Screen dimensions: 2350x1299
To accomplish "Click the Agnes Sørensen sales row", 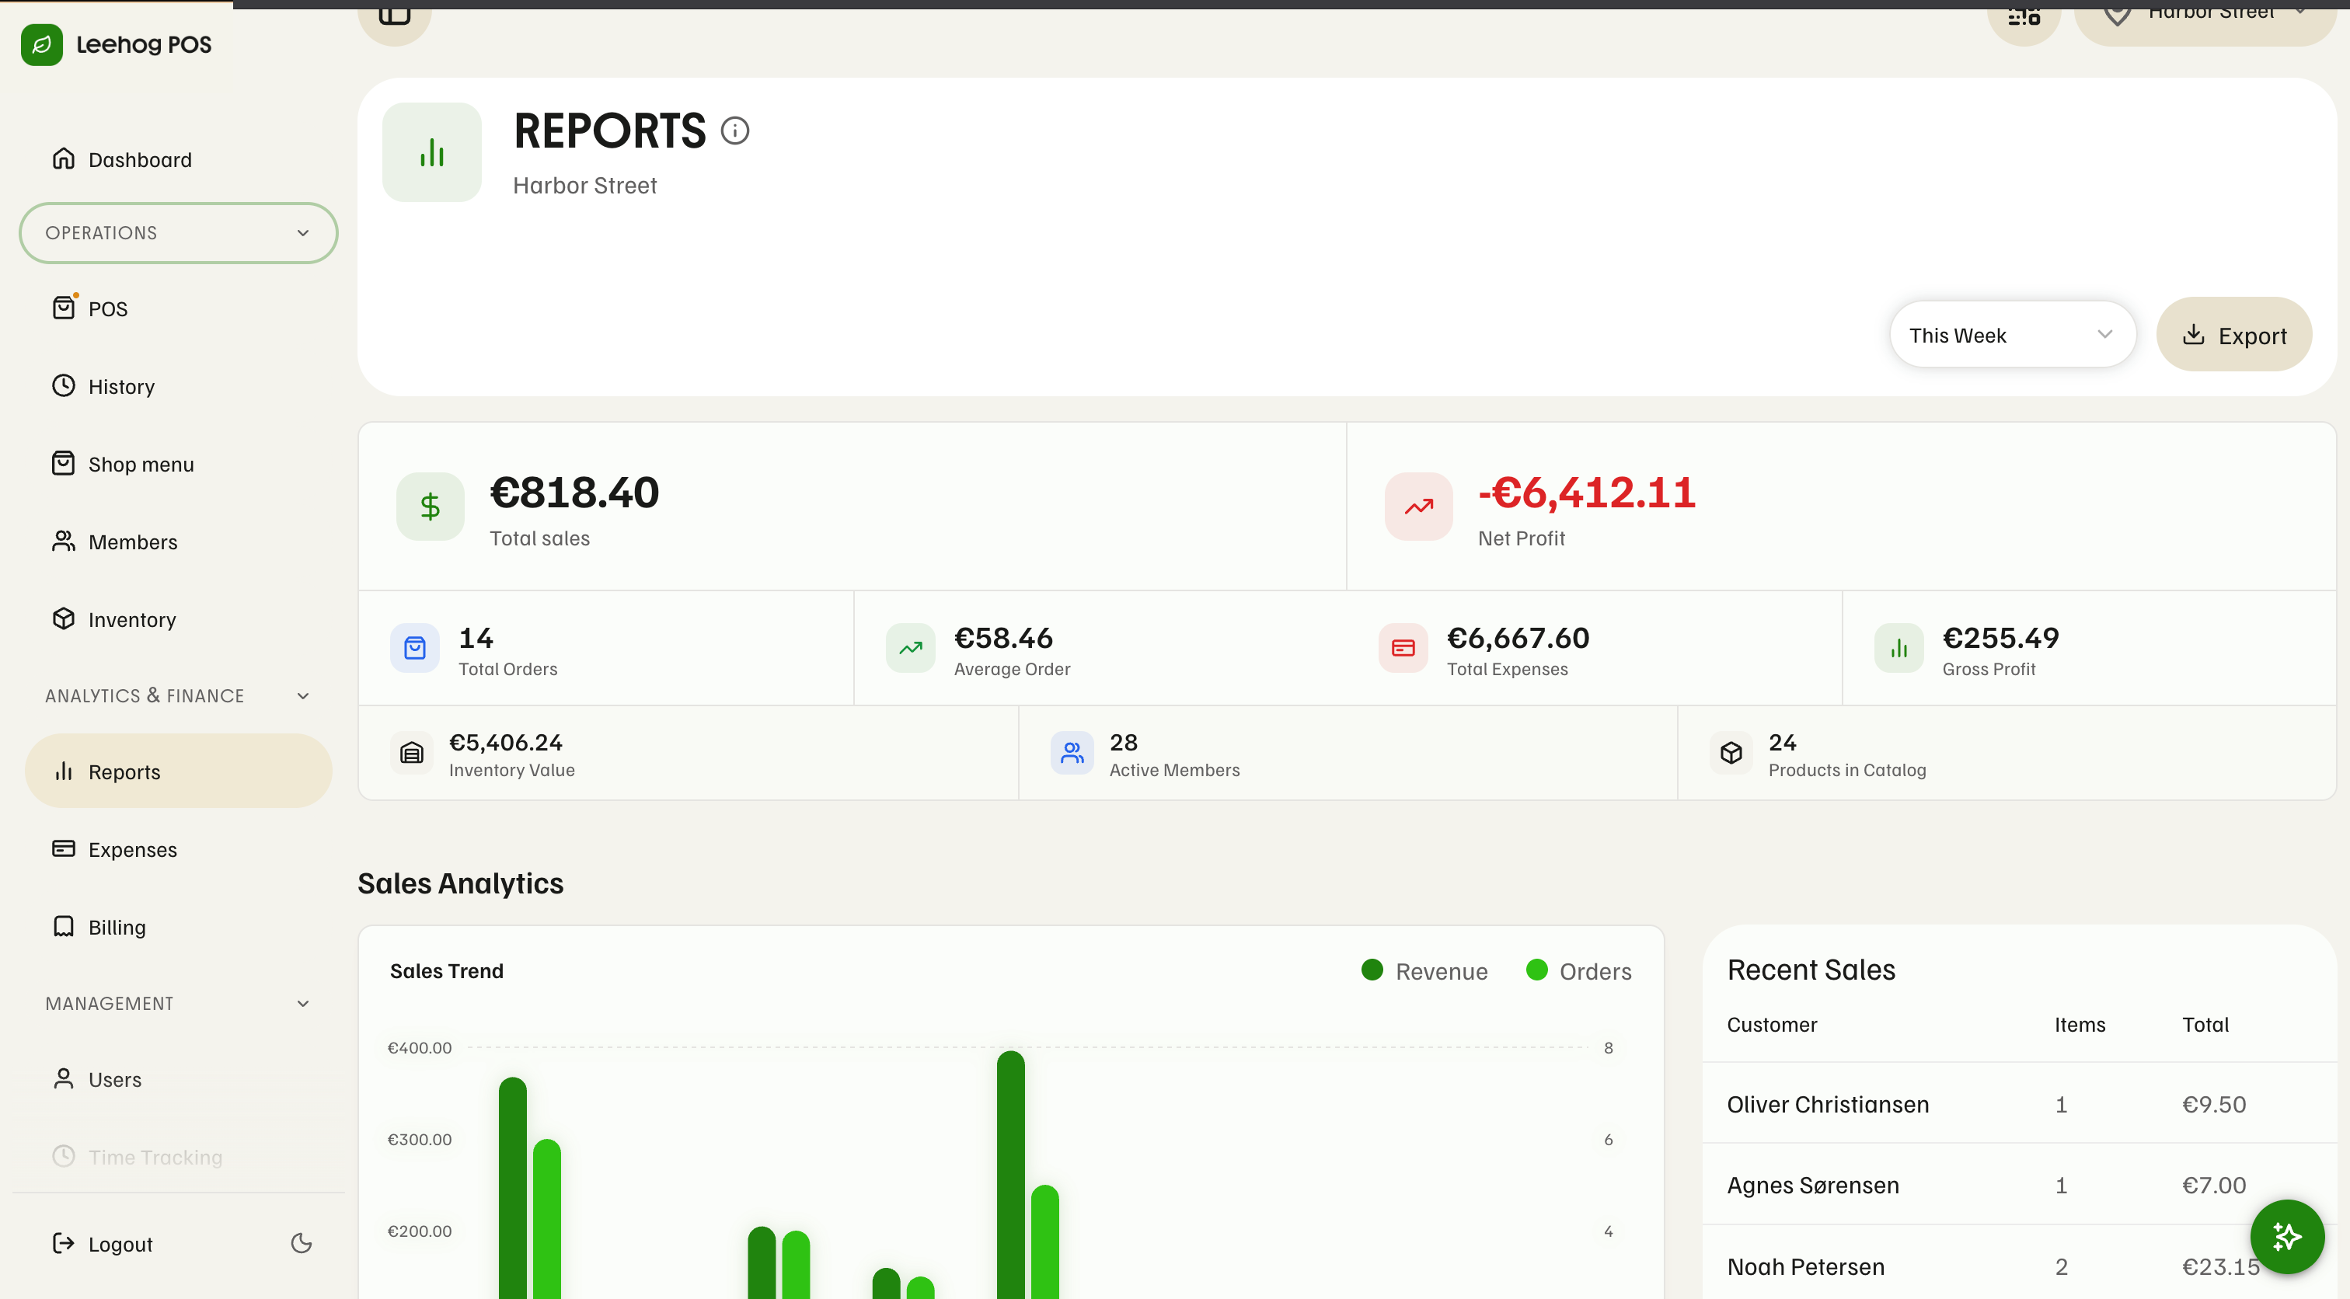I will click(x=2019, y=1185).
